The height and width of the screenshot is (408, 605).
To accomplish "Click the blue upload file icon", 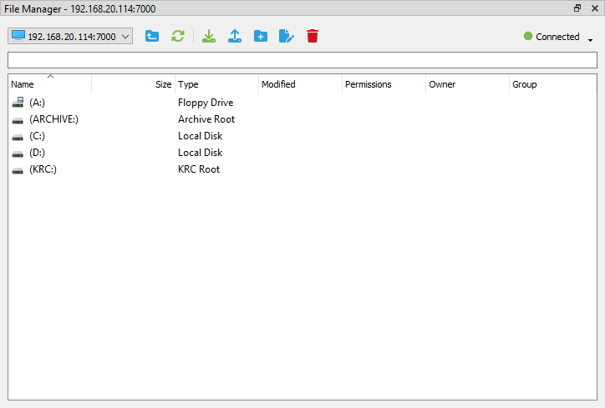I will click(235, 37).
